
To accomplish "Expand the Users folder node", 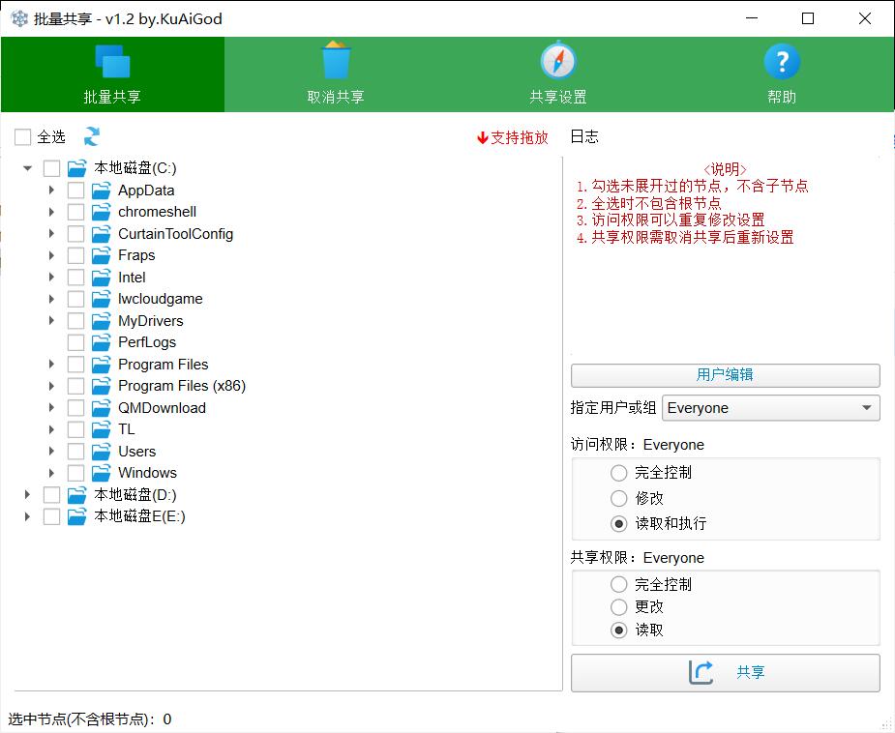I will tap(52, 452).
